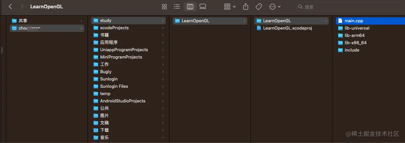405x143 pixels.
Task: Open the more actions ellipsis menu
Action: (x=275, y=7)
